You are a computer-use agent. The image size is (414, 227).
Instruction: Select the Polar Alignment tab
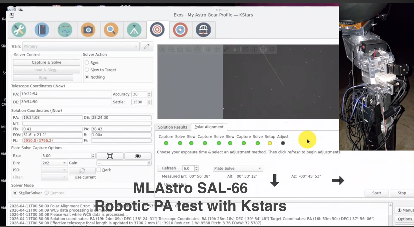click(209, 127)
